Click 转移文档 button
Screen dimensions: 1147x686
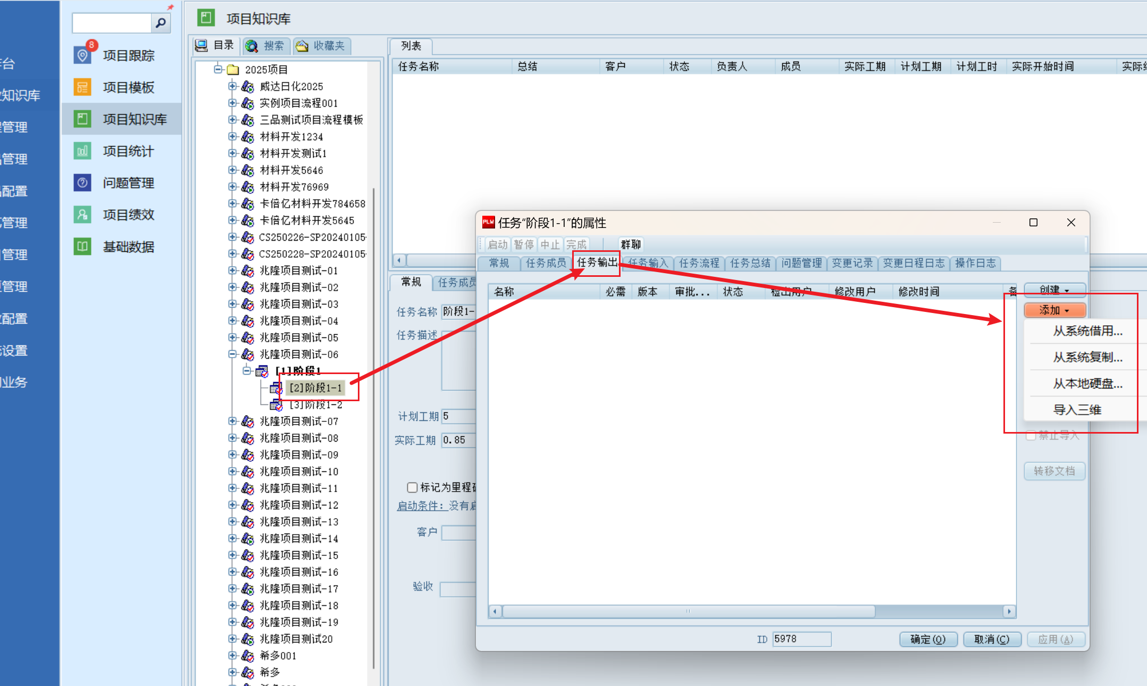click(1054, 471)
